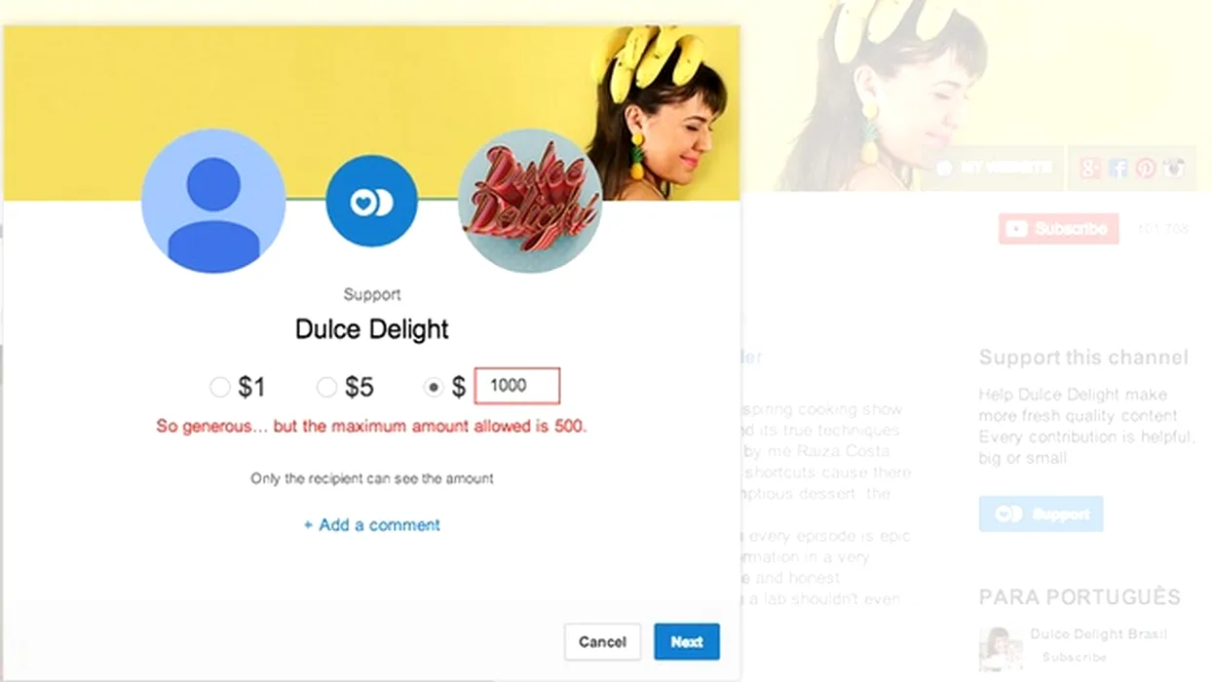Select the $1 radio option
This screenshot has height=682, width=1212.
tap(220, 388)
